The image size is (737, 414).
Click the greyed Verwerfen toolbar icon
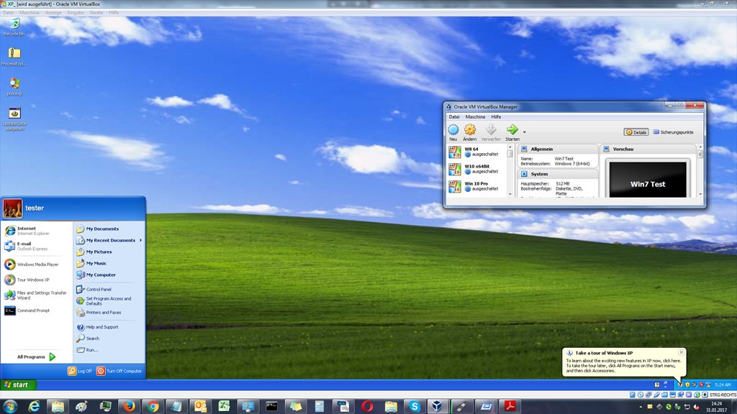point(491,130)
